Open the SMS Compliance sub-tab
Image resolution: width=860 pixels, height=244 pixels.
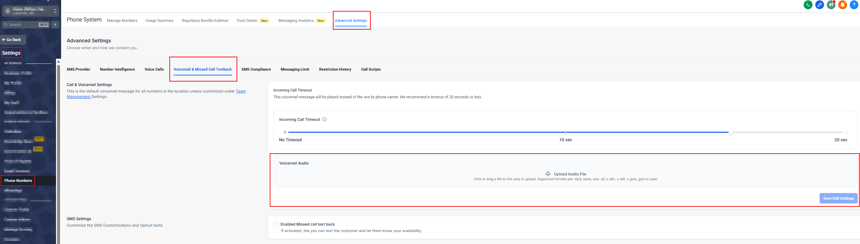click(x=256, y=69)
